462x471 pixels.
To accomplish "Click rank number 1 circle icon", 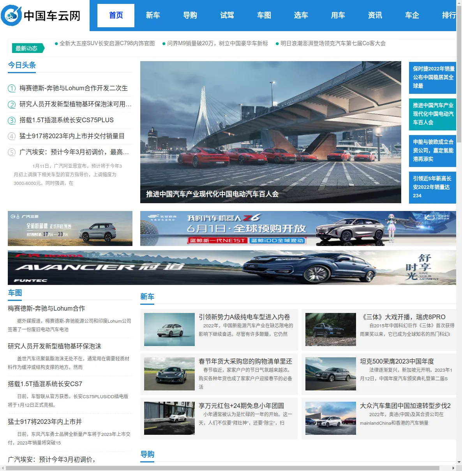I will pyautogui.click(x=12, y=88).
